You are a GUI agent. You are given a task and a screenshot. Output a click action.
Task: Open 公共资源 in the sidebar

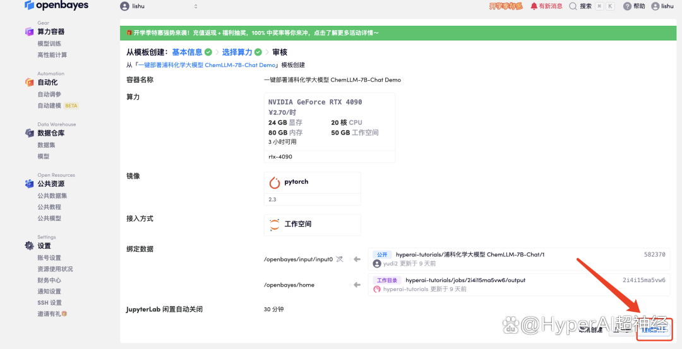tap(51, 184)
